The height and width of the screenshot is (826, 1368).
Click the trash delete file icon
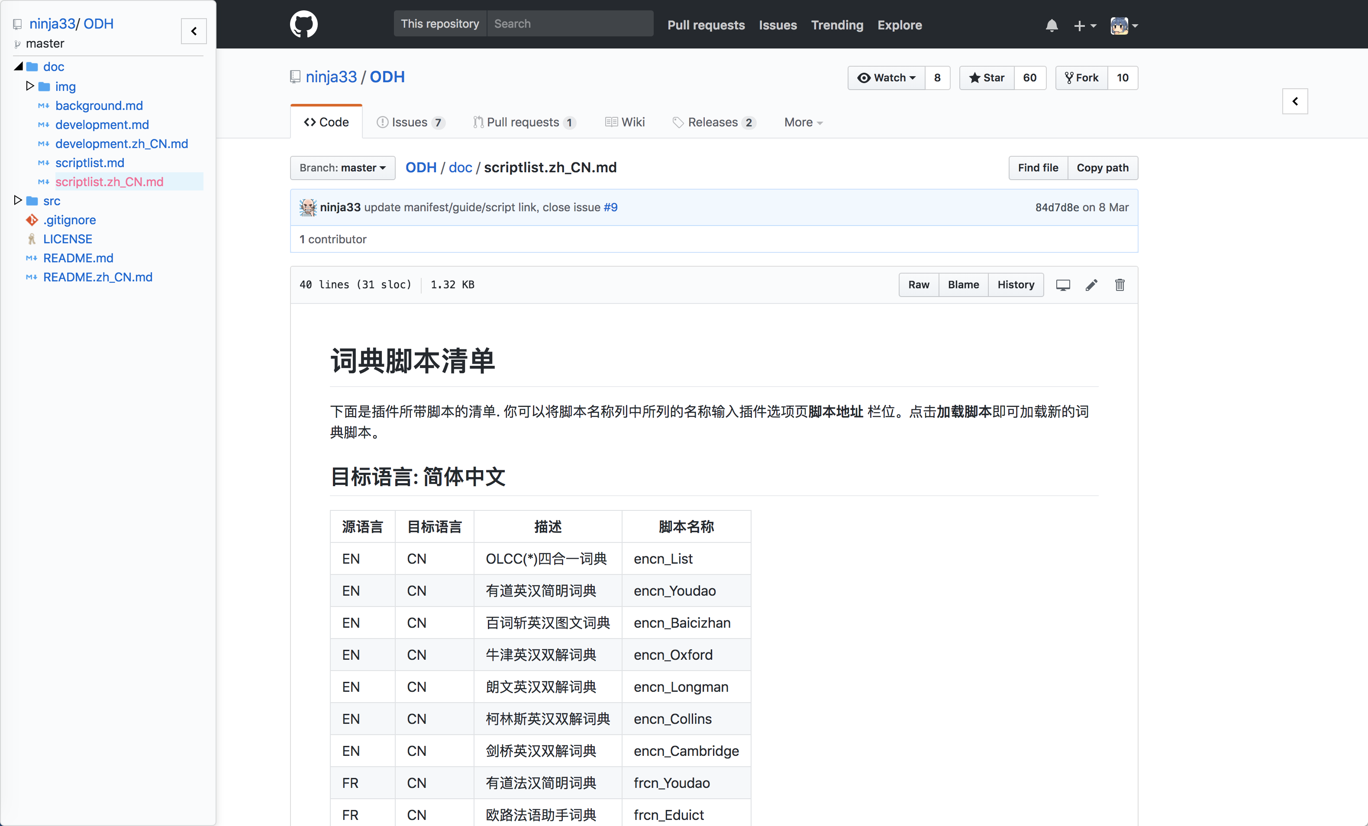click(1119, 285)
